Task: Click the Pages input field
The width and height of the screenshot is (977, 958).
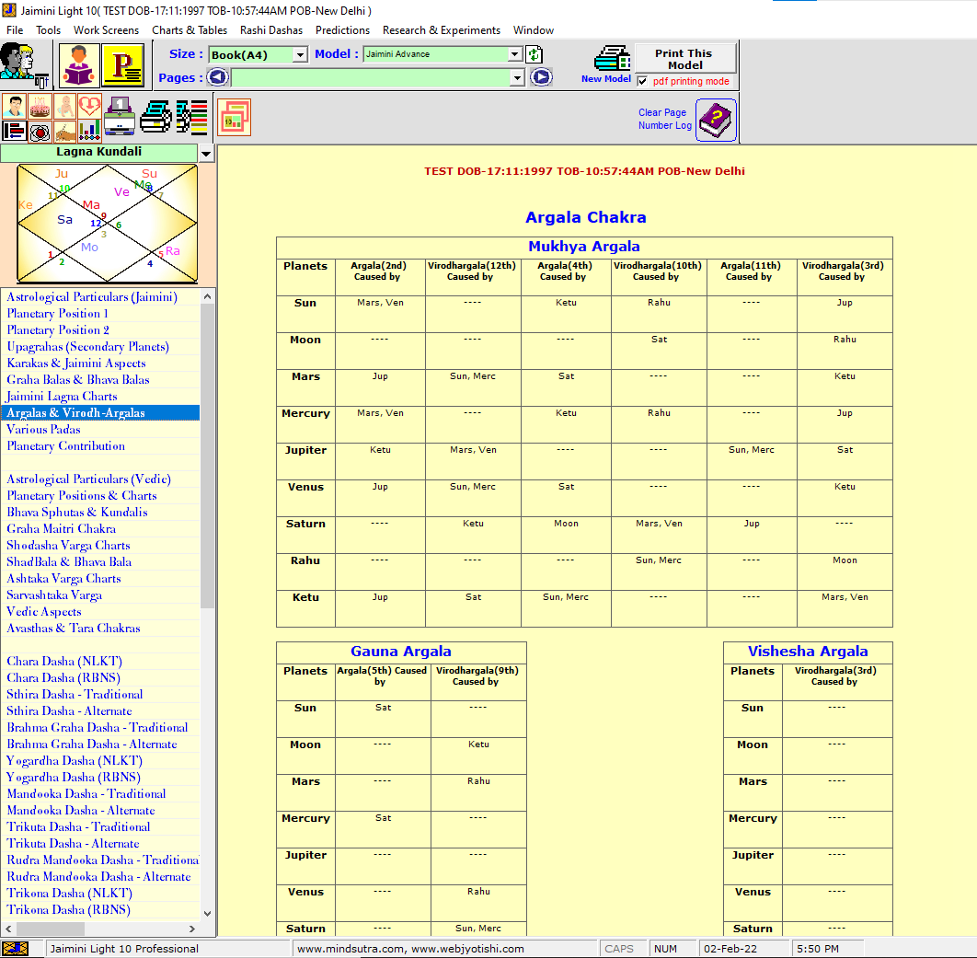Action: pyautogui.click(x=370, y=78)
